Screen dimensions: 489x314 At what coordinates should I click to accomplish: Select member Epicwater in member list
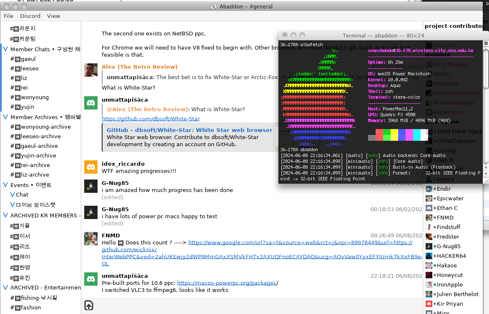click(450, 198)
